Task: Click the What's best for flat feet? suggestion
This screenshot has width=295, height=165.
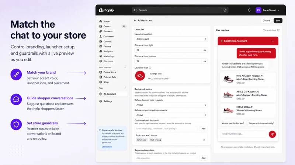Action: pyautogui.click(x=233, y=123)
